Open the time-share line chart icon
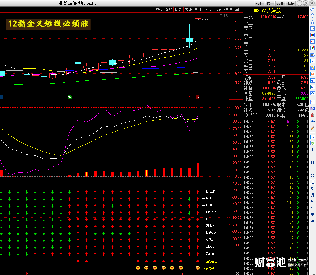Viewport: 316px width, 275px height. (313, 42)
